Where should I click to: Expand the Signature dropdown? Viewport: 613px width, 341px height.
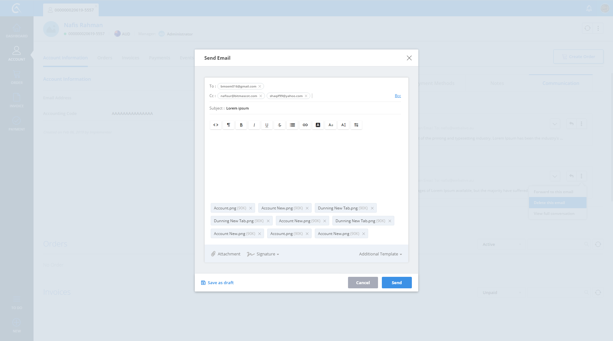coord(263,254)
